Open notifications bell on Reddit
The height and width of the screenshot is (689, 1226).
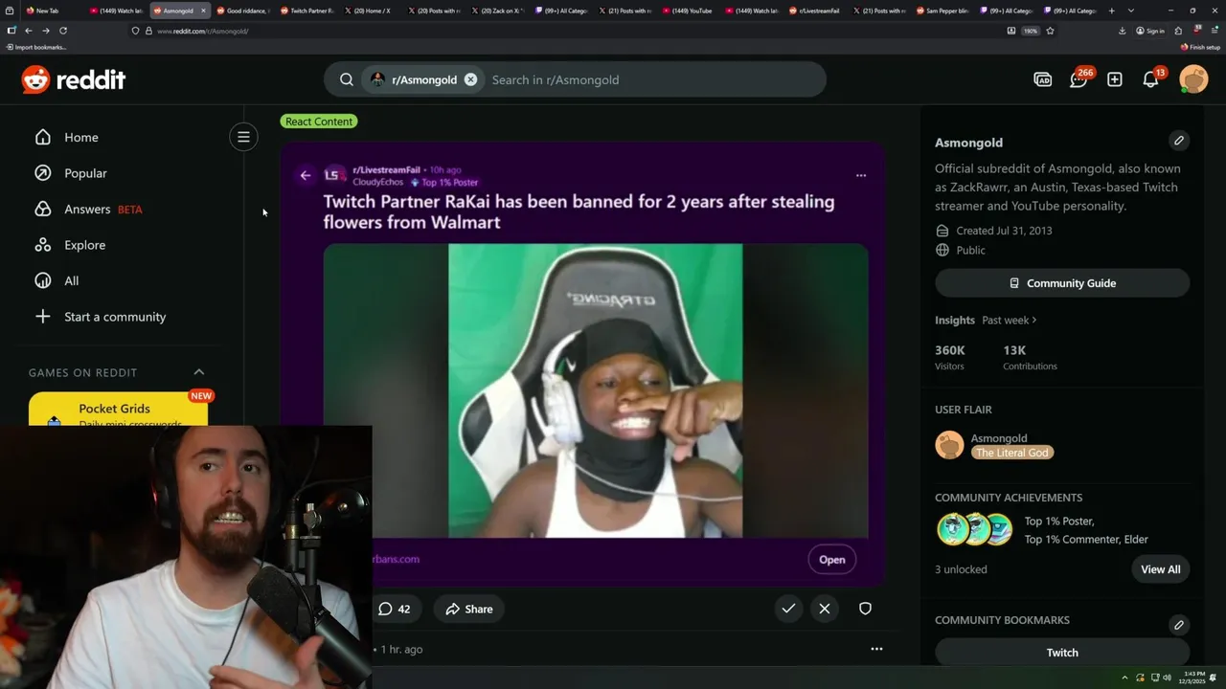coord(1151,79)
